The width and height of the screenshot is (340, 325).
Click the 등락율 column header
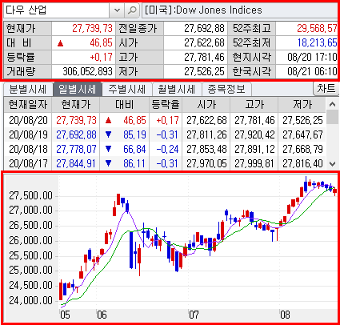(x=166, y=105)
